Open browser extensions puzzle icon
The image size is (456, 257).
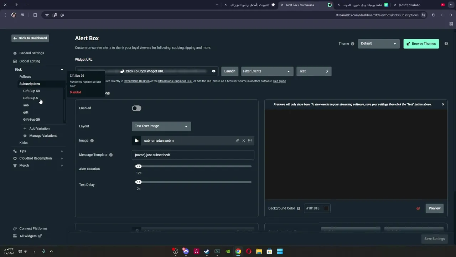35,15
